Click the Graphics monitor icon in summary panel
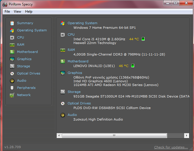 [63, 73]
